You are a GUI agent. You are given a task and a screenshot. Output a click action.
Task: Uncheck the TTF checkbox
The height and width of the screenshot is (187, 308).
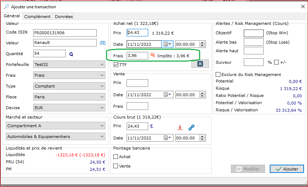tap(116, 65)
